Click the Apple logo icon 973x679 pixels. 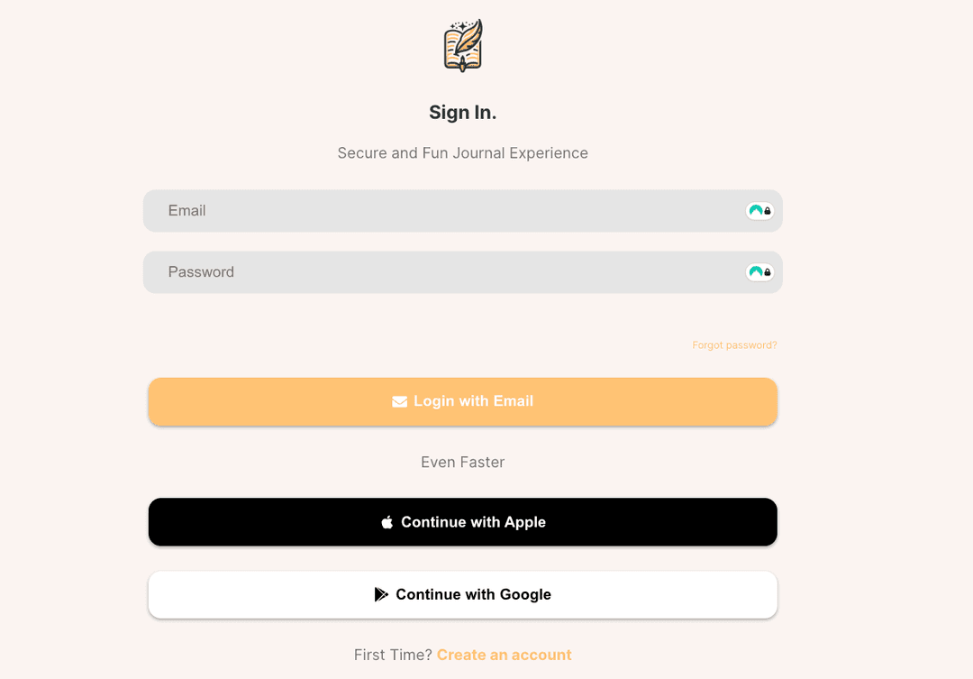click(x=387, y=522)
